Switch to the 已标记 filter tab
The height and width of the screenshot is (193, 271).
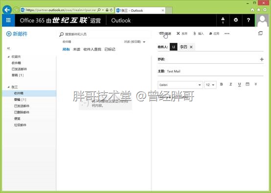[x=110, y=49]
